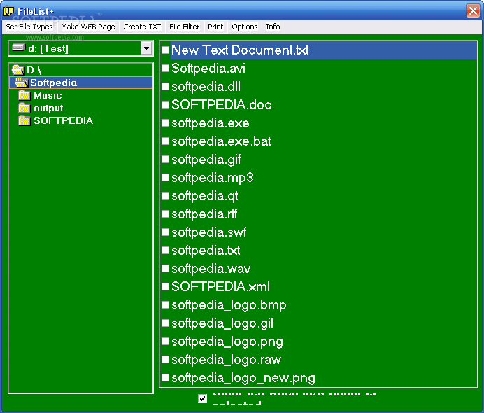Select the Music folder name
The height and width of the screenshot is (413, 484).
pos(48,95)
